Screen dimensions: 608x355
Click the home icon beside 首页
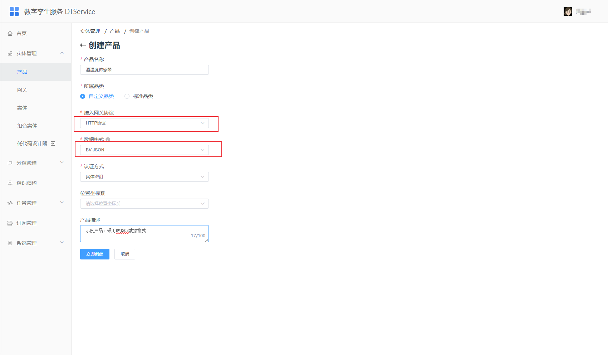[x=10, y=33]
